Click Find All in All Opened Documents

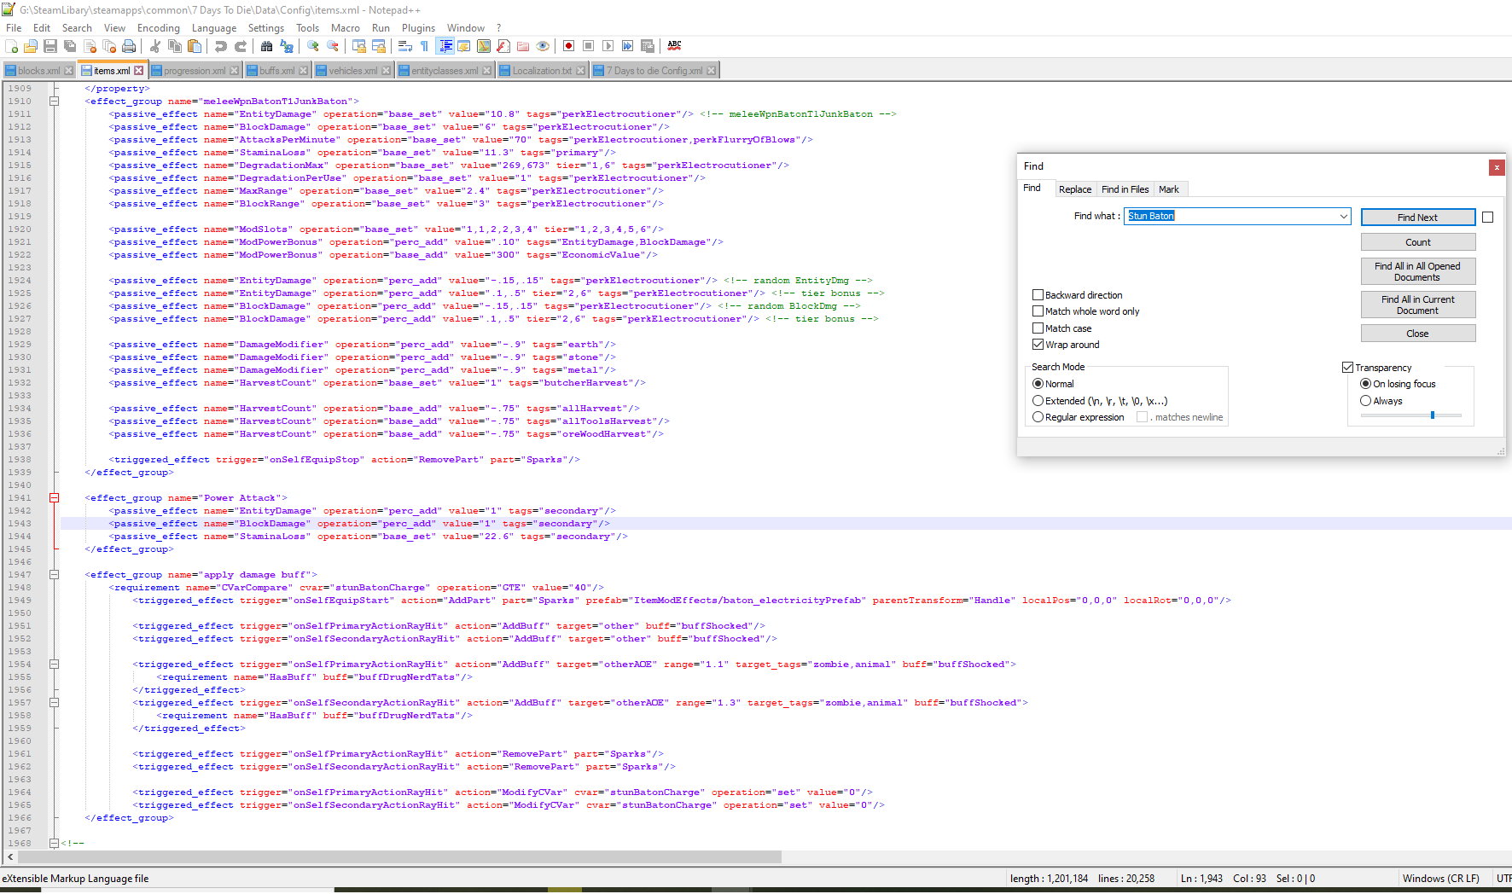[x=1417, y=271]
